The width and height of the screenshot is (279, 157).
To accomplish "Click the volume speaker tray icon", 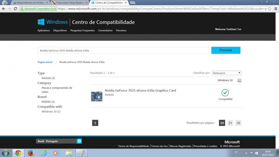I will 246,153.
